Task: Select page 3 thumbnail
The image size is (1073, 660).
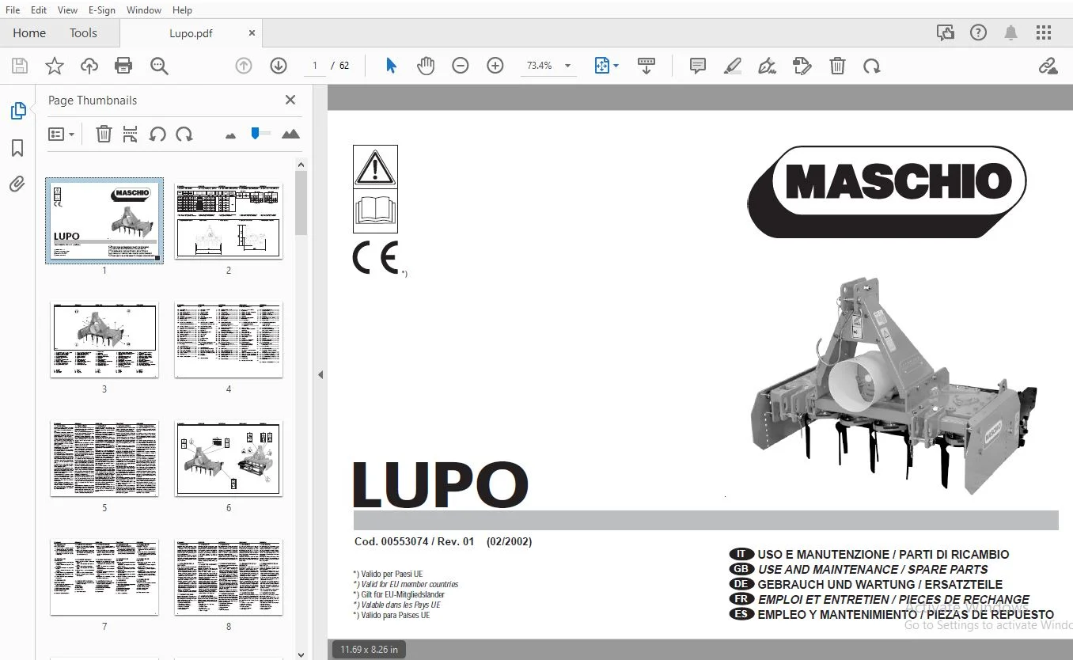Action: tap(104, 339)
